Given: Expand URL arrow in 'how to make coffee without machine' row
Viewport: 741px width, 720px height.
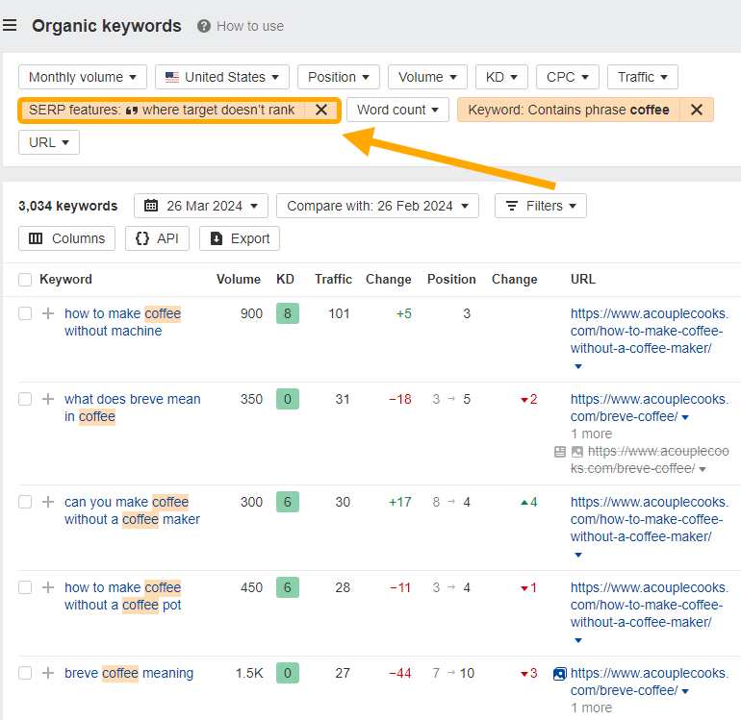Looking at the screenshot, I should pyautogui.click(x=578, y=366).
